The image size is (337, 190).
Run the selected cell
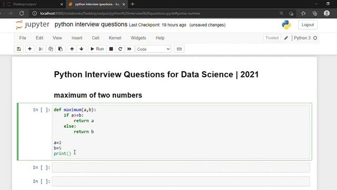click(97, 49)
